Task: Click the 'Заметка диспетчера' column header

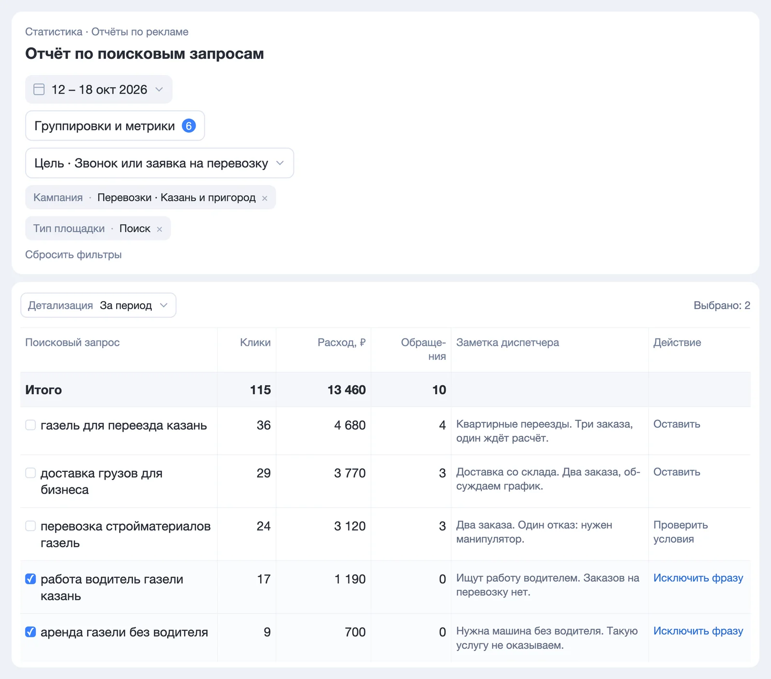Action: [507, 342]
